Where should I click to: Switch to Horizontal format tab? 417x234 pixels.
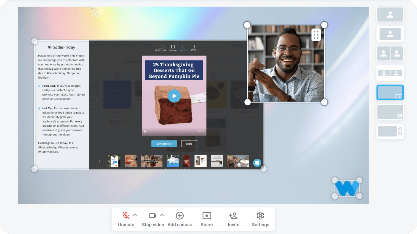click(x=161, y=48)
